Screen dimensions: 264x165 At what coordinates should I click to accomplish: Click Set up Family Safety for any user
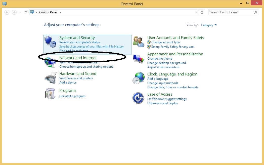tap(173, 47)
